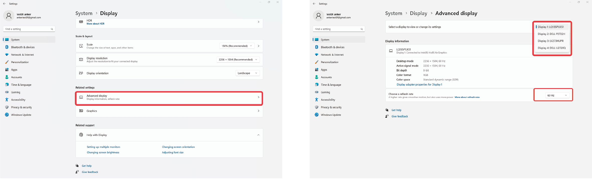This screenshot has height=180, width=592.
Task: Click the Find a setting box in the left window
Action: click(x=28, y=29)
